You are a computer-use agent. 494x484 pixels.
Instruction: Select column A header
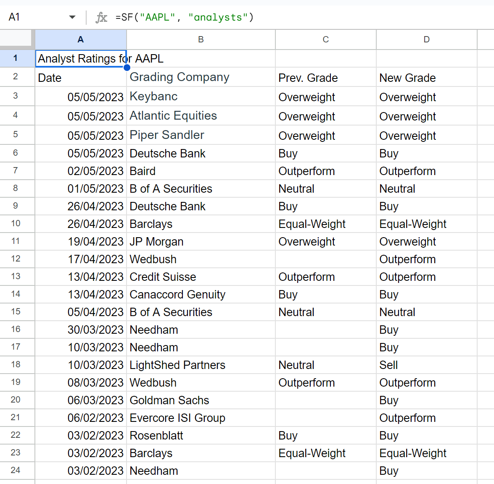click(x=81, y=39)
